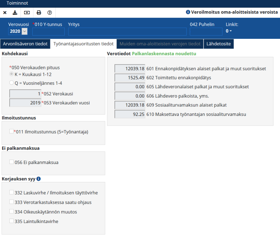Image resolution: width=280 pixels, height=237 pixels.
Task: Switch to Arvonlisäveron tiedot tab
Action: click(25, 44)
